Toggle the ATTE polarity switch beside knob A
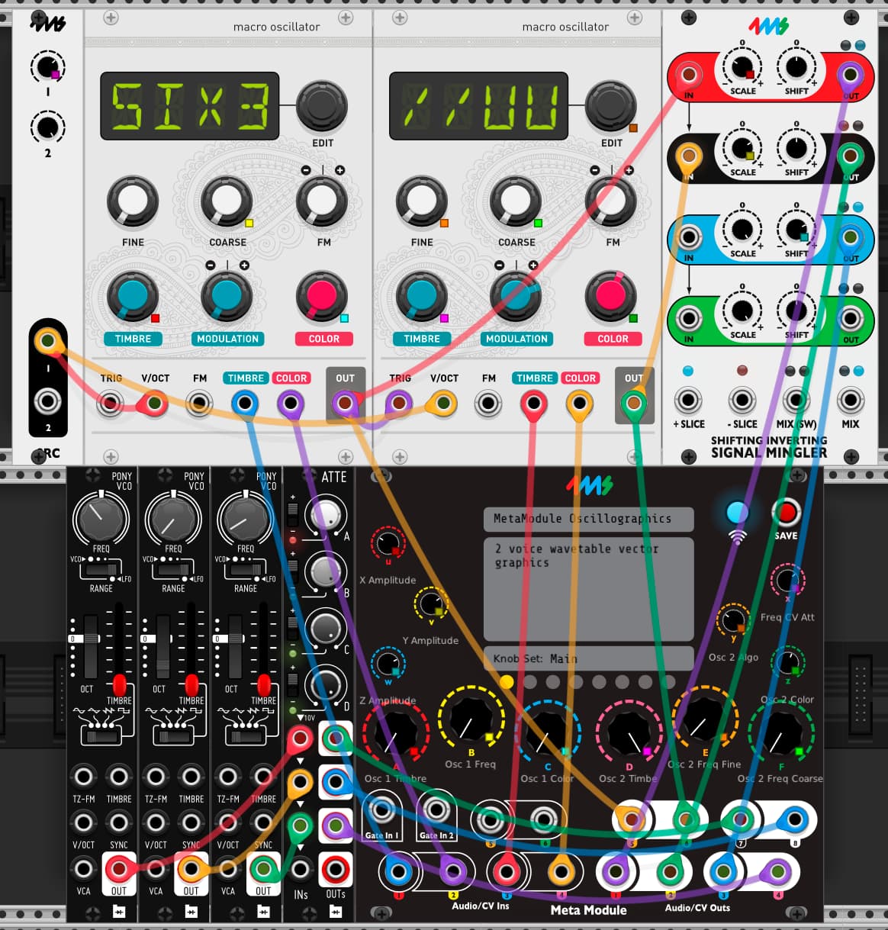 (292, 511)
